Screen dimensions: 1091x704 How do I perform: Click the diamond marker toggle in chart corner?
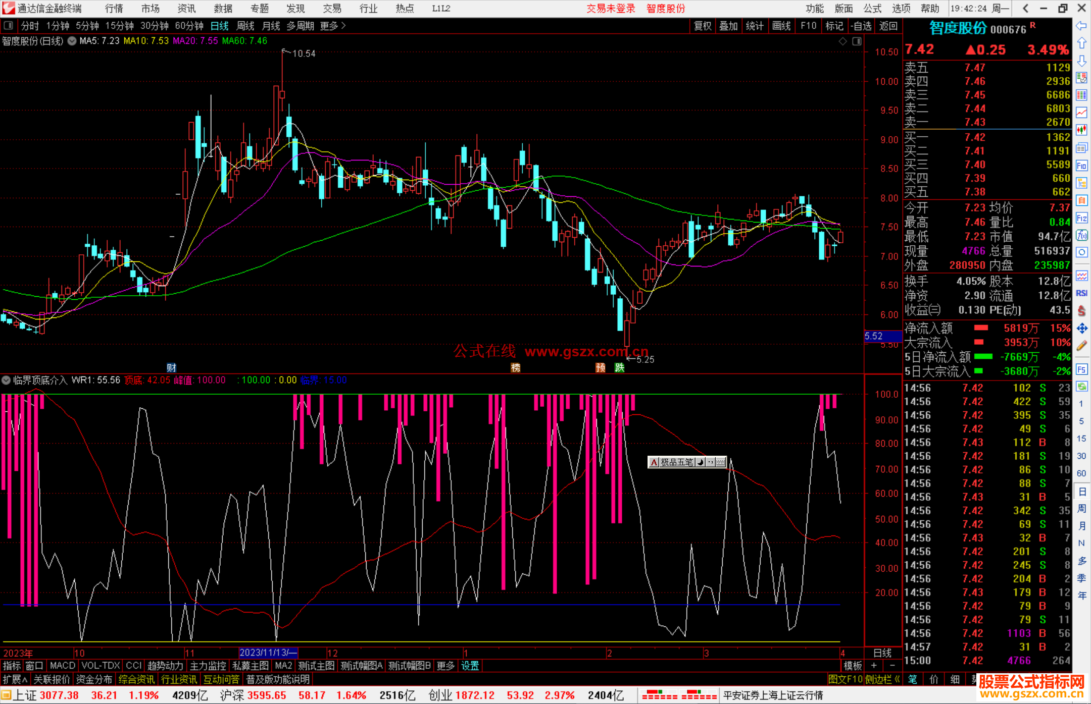[842, 41]
